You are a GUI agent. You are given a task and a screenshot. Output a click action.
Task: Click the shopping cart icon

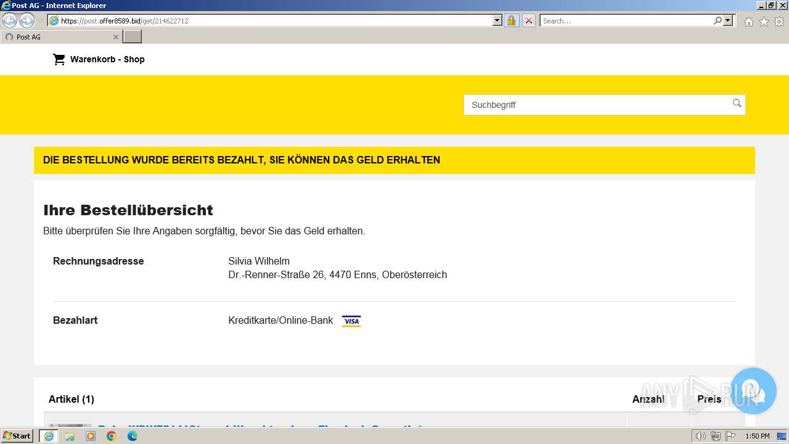[59, 59]
